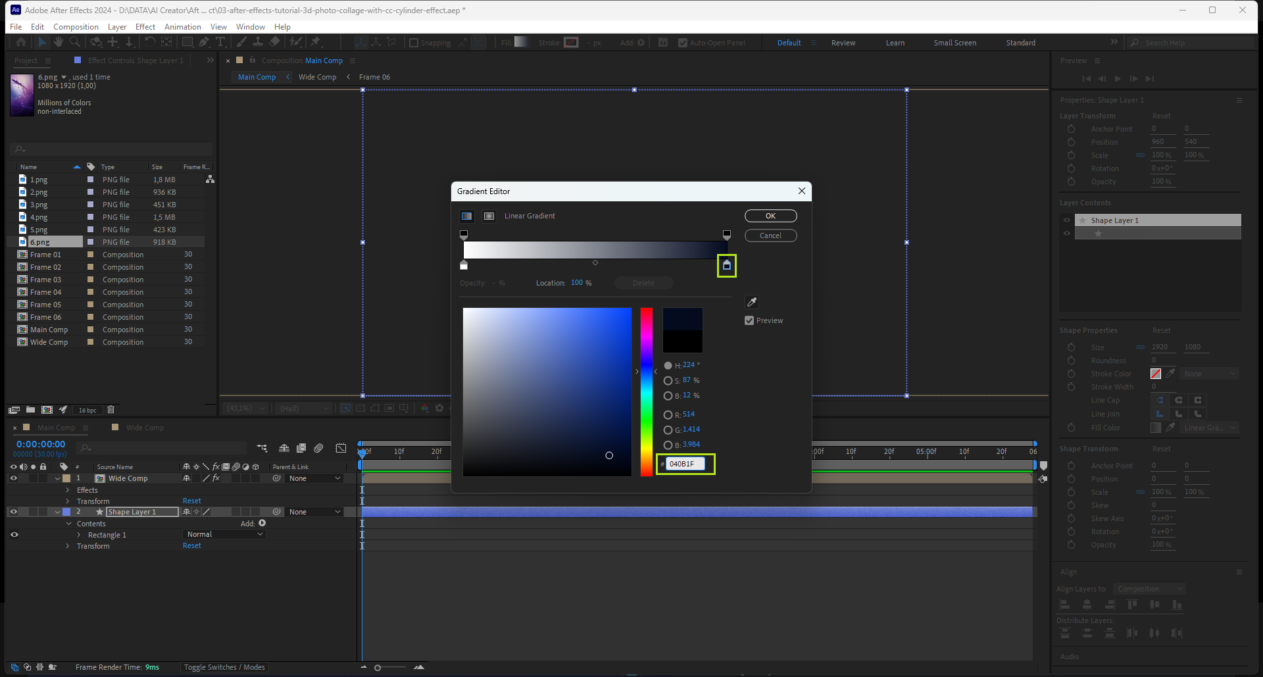Hide the Wide Comp layer
Screen dimensions: 1263x677
[14, 478]
